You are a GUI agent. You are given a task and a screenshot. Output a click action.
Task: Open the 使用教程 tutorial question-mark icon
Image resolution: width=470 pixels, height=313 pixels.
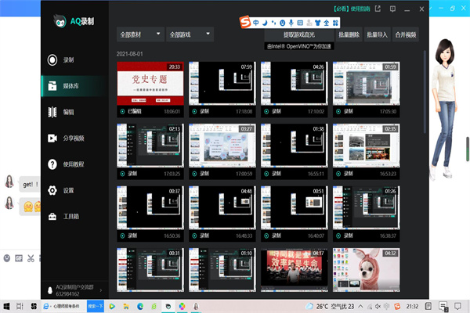point(52,164)
